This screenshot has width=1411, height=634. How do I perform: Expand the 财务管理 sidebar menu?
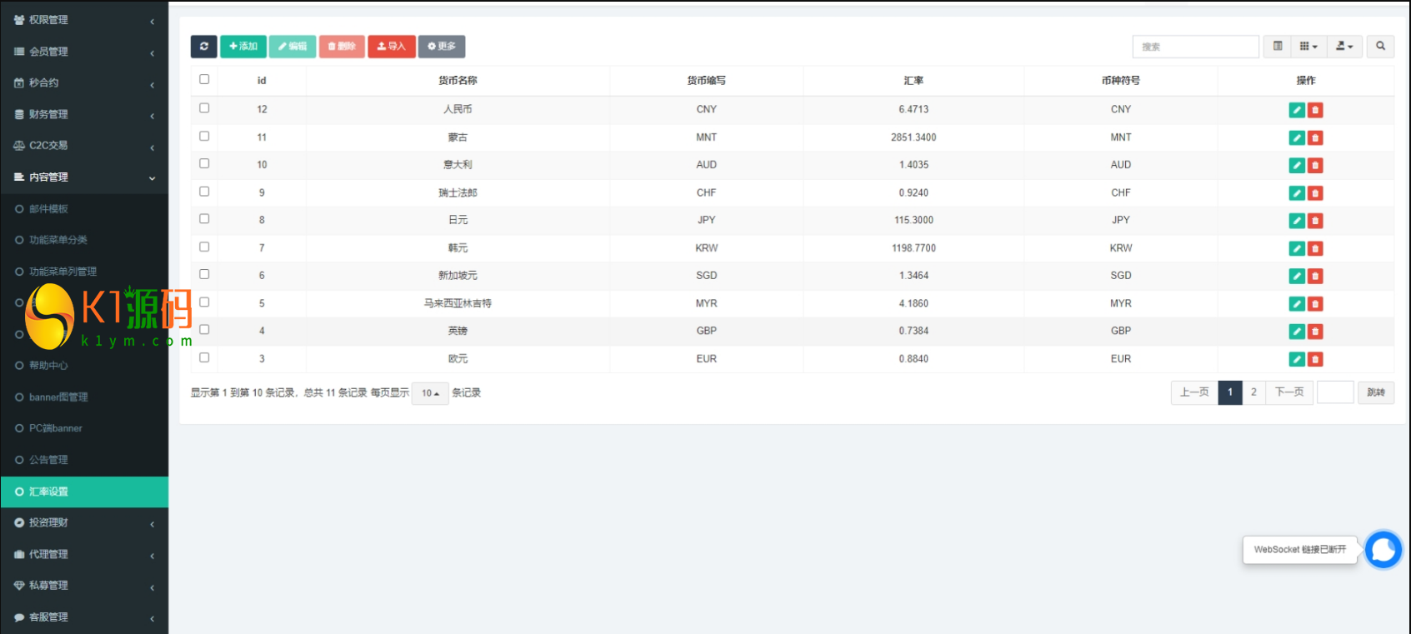point(84,115)
